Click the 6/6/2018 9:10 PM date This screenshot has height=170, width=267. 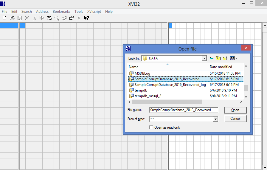[x=223, y=90]
